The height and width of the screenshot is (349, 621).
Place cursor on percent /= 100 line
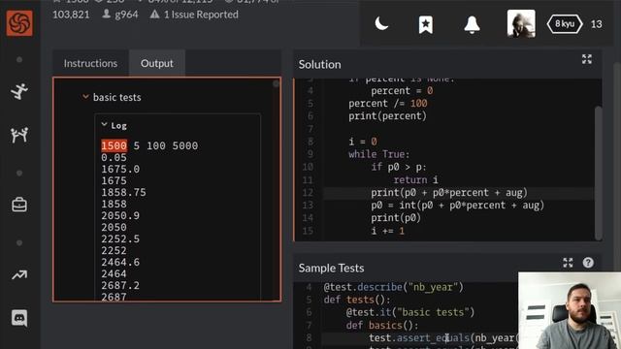coord(388,104)
